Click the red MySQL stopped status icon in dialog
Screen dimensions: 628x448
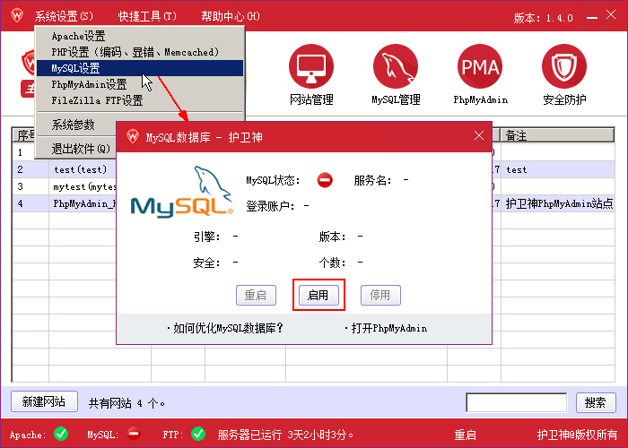[325, 180]
